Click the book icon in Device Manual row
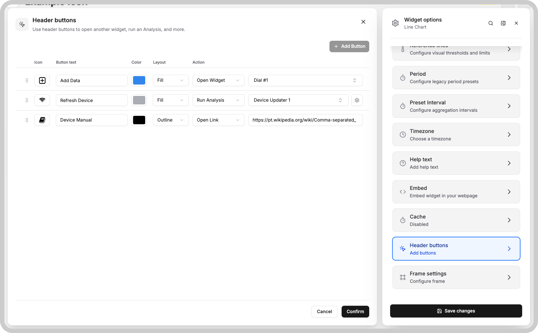538x333 pixels. [x=42, y=120]
